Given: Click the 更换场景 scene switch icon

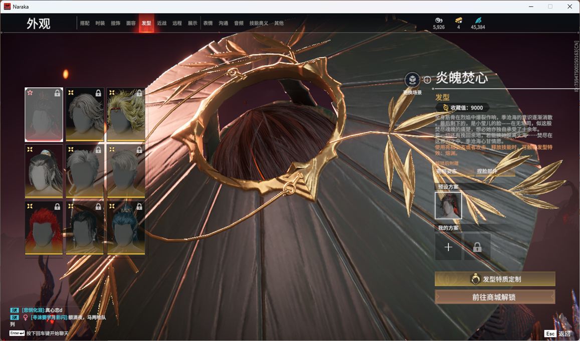Looking at the screenshot, I should click(412, 80).
